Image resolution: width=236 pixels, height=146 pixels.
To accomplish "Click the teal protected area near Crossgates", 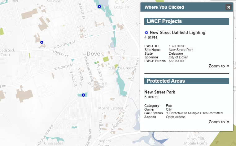I will click(55, 139).
